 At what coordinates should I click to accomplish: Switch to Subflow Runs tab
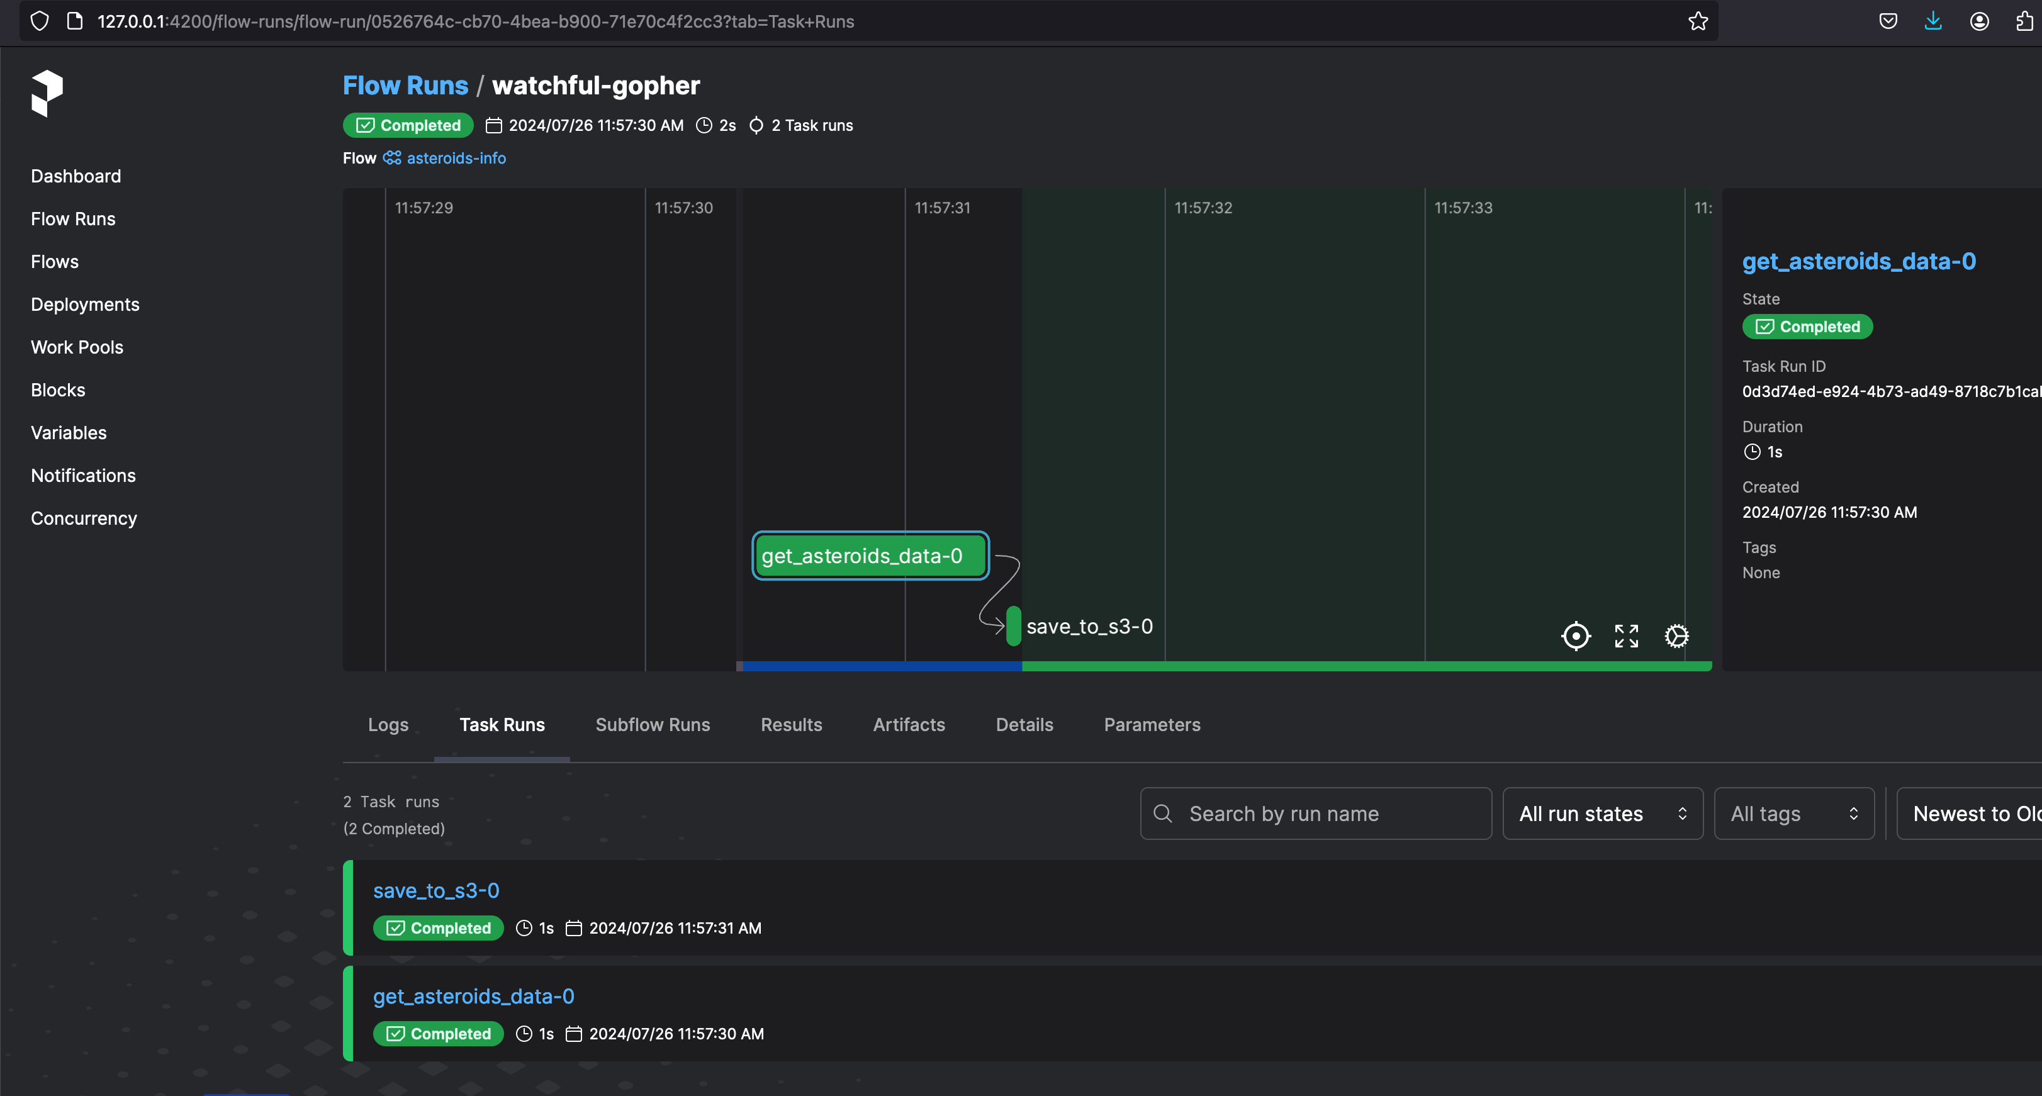coord(653,724)
